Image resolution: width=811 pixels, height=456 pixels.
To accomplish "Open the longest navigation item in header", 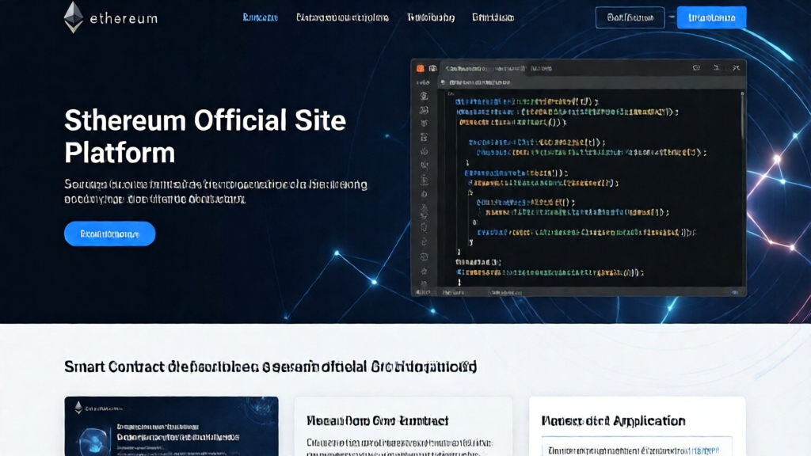I will (x=342, y=17).
